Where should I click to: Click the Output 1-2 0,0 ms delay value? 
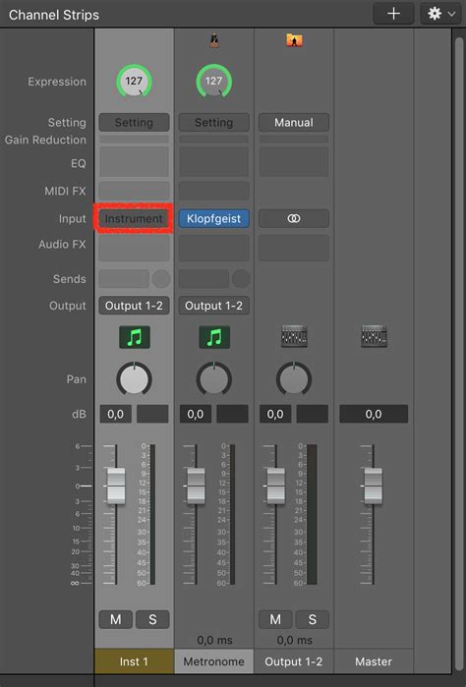coord(294,640)
